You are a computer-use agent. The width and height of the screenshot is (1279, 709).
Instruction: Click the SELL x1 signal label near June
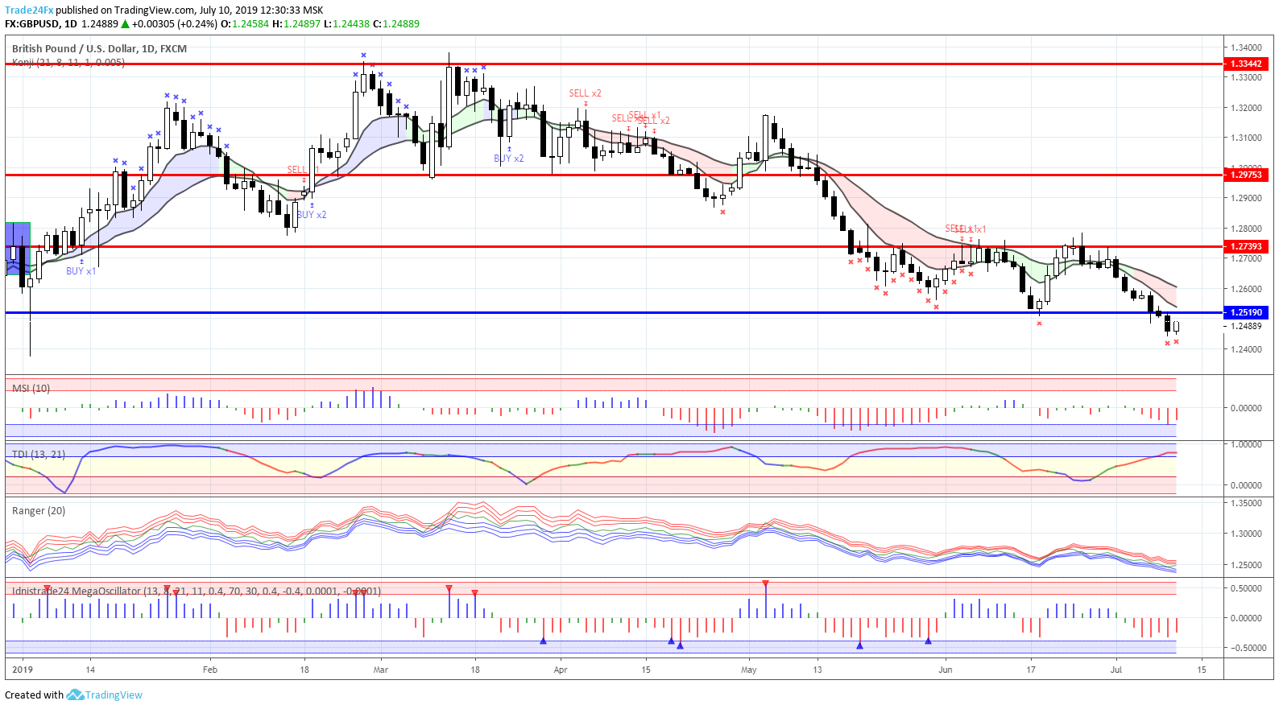(x=966, y=229)
